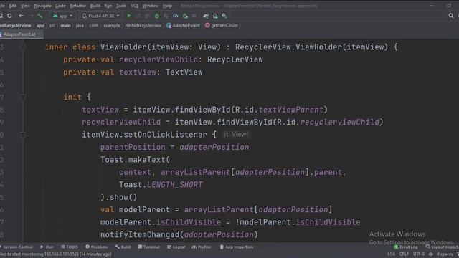This screenshot has width=459, height=258.
Task: Click Sync Project with Gradle Files icon
Action: click(x=206, y=16)
